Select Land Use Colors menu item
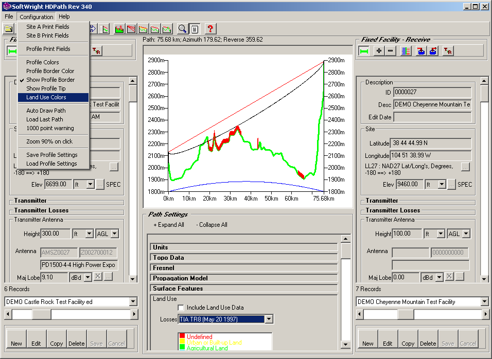The image size is (492, 359). click(53, 97)
